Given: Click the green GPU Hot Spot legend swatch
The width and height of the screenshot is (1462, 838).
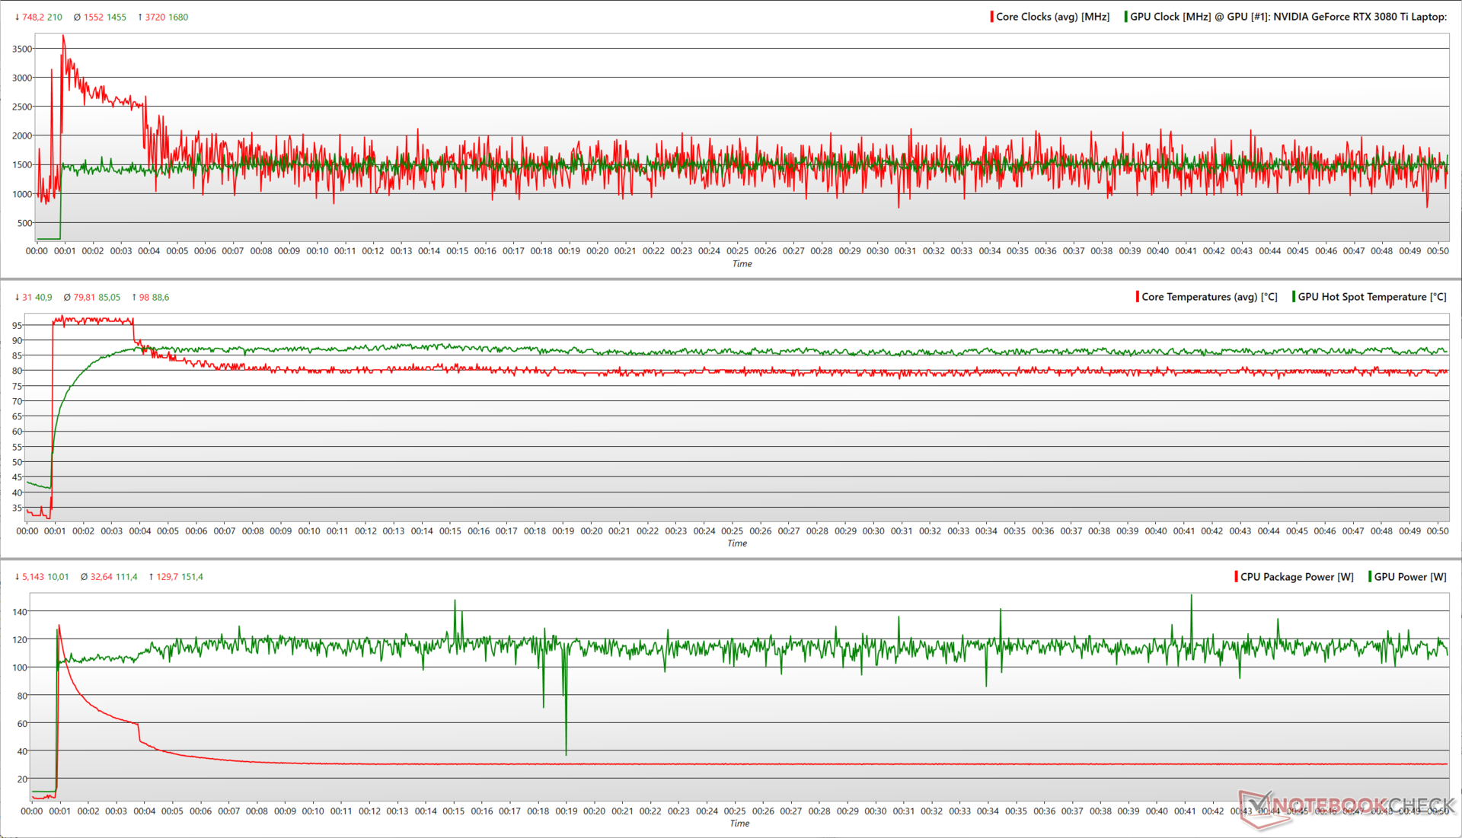Looking at the screenshot, I should click(x=1293, y=297).
